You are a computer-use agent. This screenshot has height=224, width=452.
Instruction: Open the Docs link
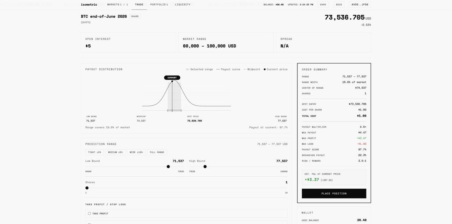coord(339,5)
